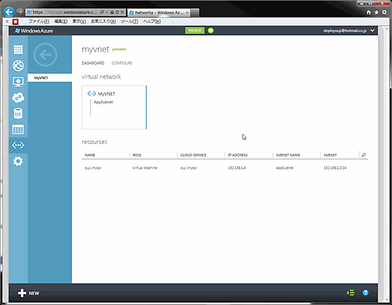Open the Web Sites globe icon
Image resolution: width=392 pixels, height=305 pixels.
pos(18,65)
